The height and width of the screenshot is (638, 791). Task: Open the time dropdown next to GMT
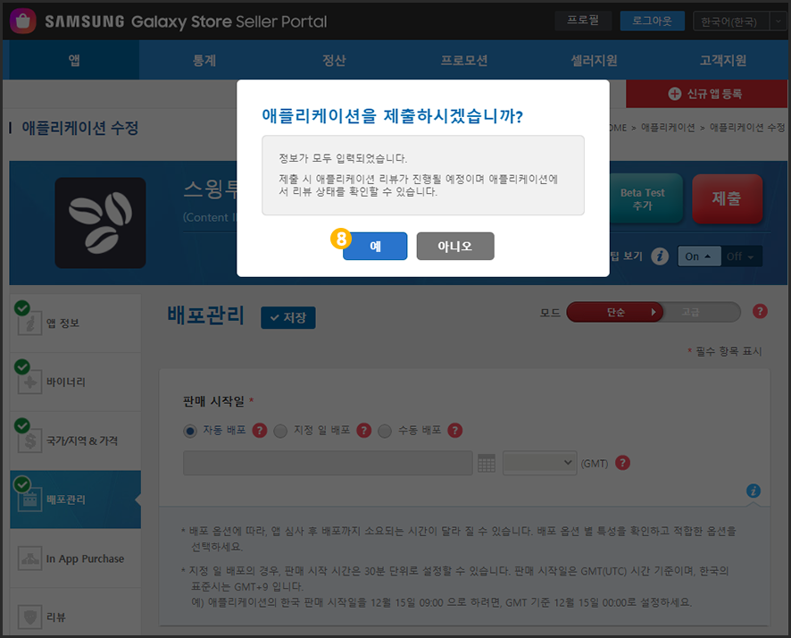pos(540,463)
